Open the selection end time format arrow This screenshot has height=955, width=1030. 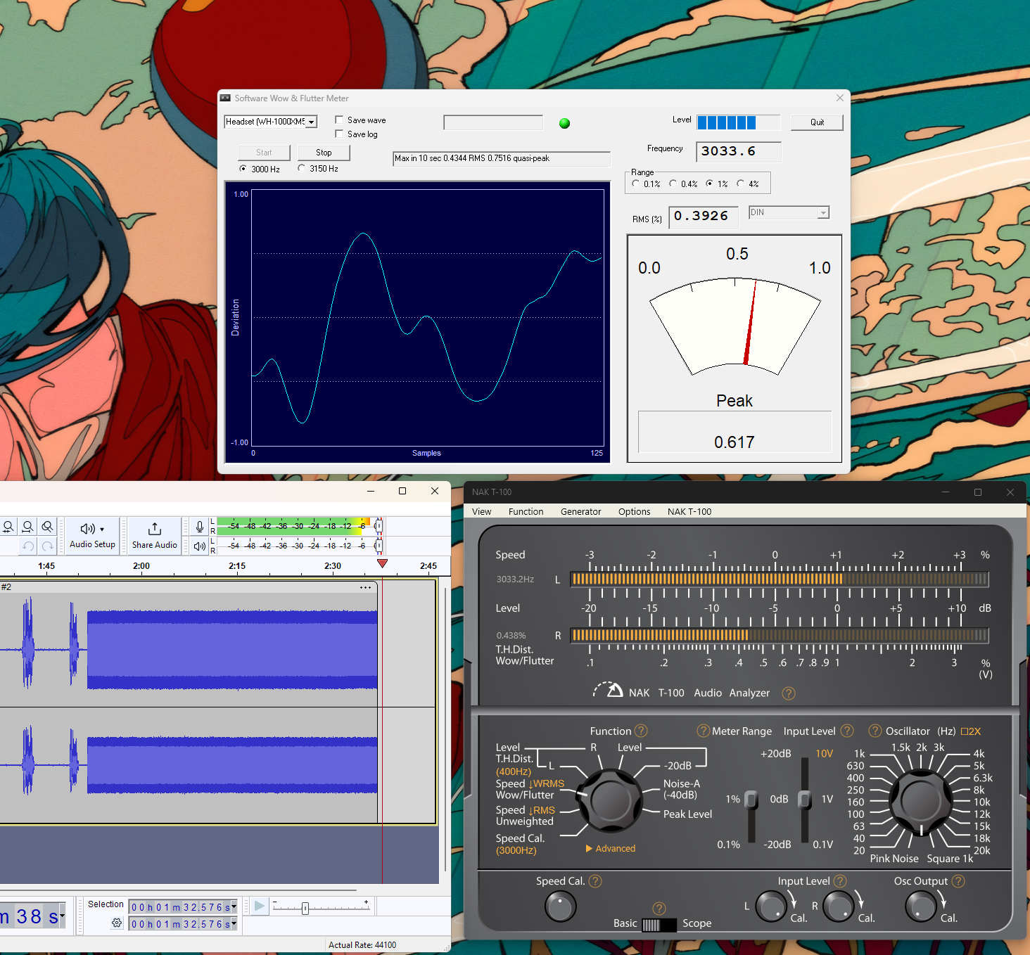pyautogui.click(x=234, y=924)
